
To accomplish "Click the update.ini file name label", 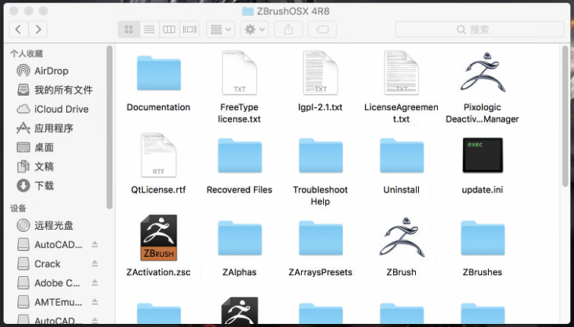I will click(x=483, y=189).
